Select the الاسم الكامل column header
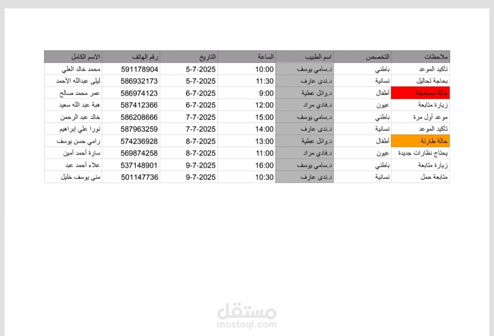This screenshot has width=494, height=336. (73, 57)
